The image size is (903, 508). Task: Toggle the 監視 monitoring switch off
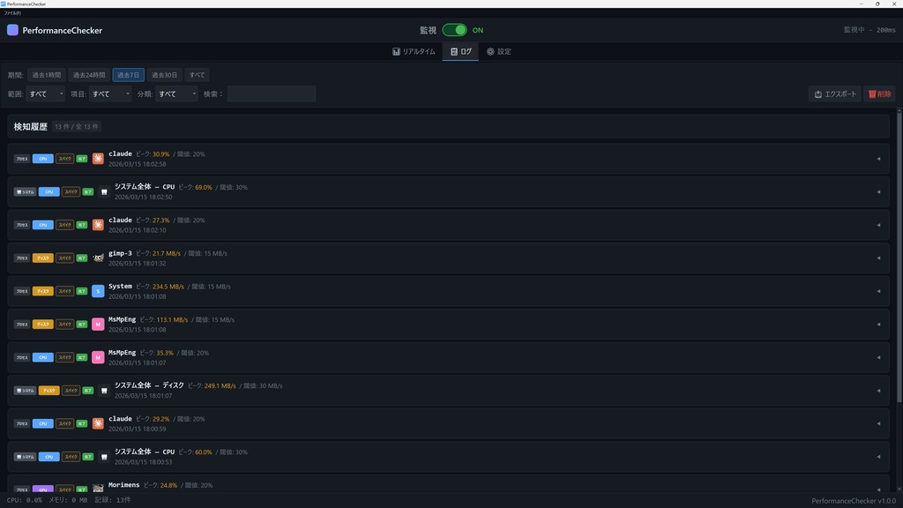click(x=454, y=30)
